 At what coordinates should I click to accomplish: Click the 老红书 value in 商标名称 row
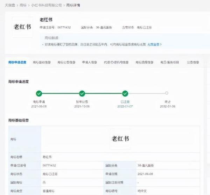point(47,157)
